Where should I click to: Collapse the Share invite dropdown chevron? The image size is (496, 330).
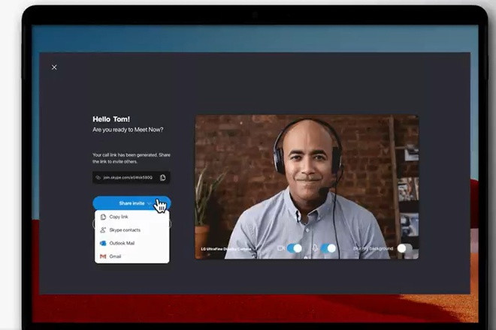pos(150,203)
